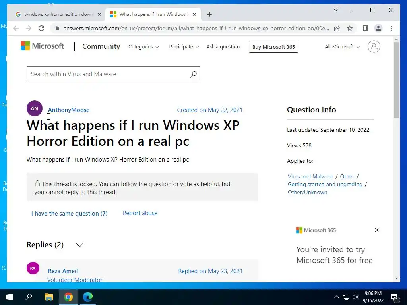Screen dimensions: 407x305
Task: Click the browser back arrow
Action: click(x=16, y=28)
